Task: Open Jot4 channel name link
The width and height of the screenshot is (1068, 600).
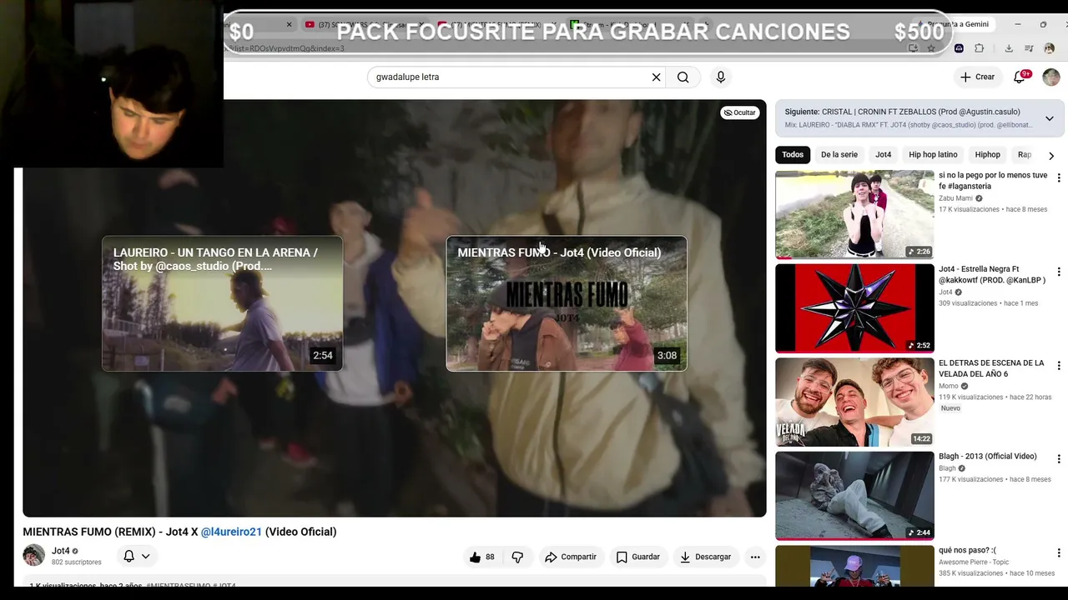Action: pyautogui.click(x=61, y=551)
